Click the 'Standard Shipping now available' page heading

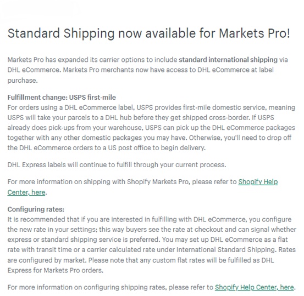tap(149, 33)
